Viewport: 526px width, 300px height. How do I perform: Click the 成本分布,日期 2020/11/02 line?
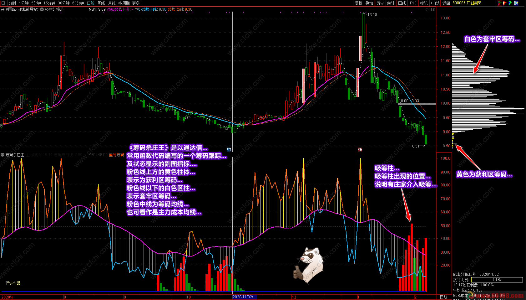coord(476,274)
